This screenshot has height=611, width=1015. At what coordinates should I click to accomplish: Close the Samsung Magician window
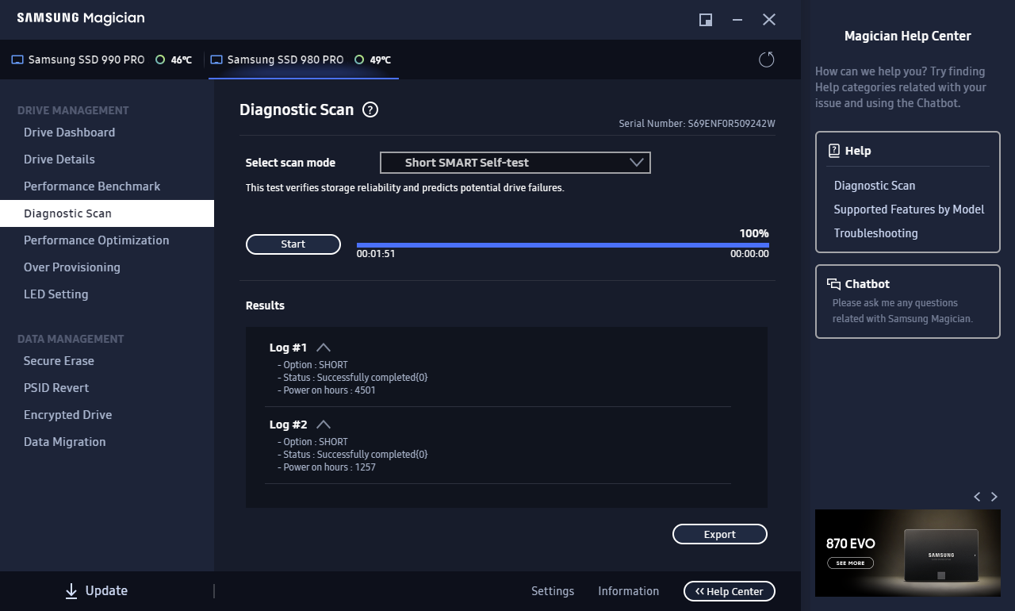tap(769, 20)
